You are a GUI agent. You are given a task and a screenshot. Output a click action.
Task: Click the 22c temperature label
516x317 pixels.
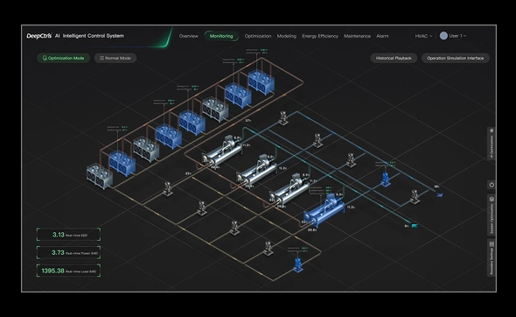pos(188,173)
